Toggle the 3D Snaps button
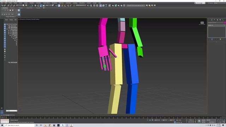Screen dimensions: 226x127 tap(62, 6)
